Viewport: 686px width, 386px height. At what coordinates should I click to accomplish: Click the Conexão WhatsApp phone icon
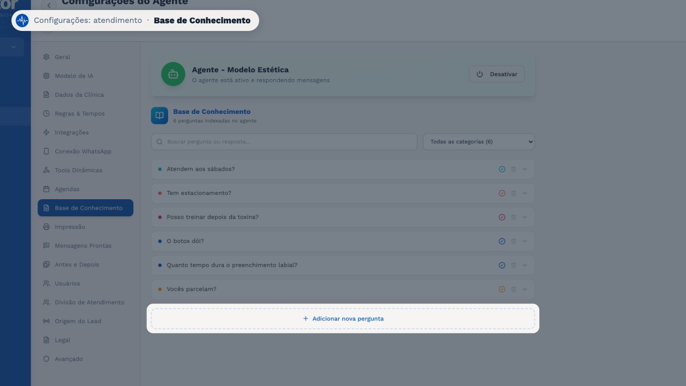point(46,151)
